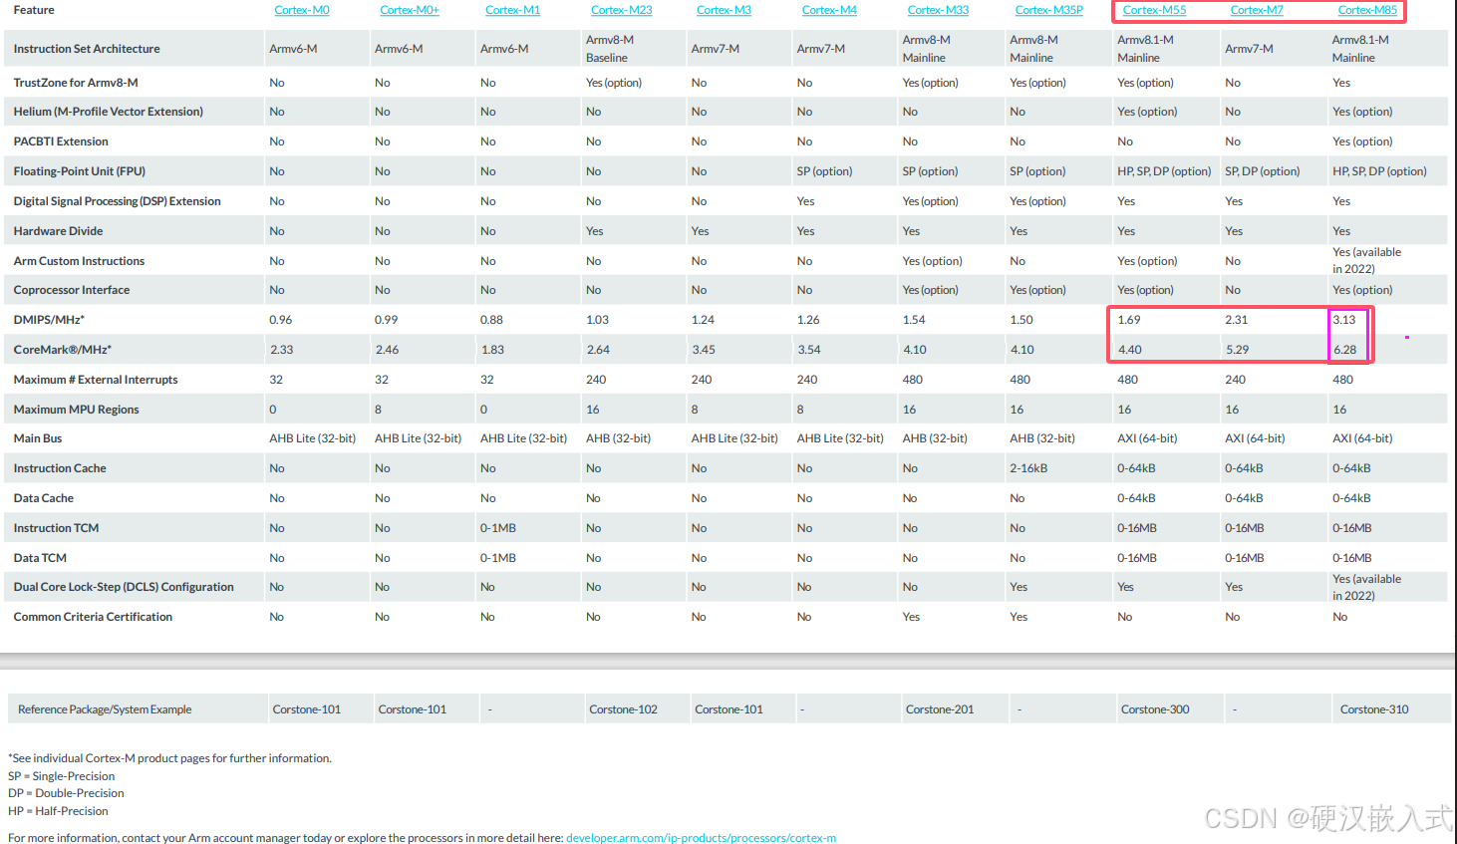1457x844 pixels.
Task: Select the 'Corstone-300' cell
Action: [x=1155, y=709]
